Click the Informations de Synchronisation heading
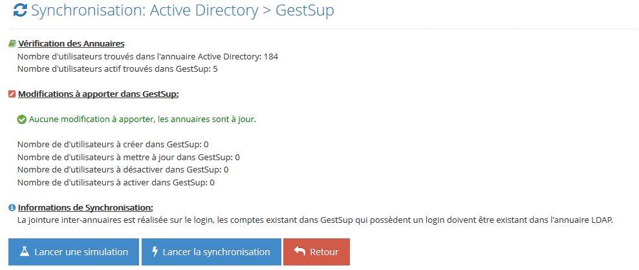Image resolution: width=639 pixels, height=270 pixels. tap(85, 208)
